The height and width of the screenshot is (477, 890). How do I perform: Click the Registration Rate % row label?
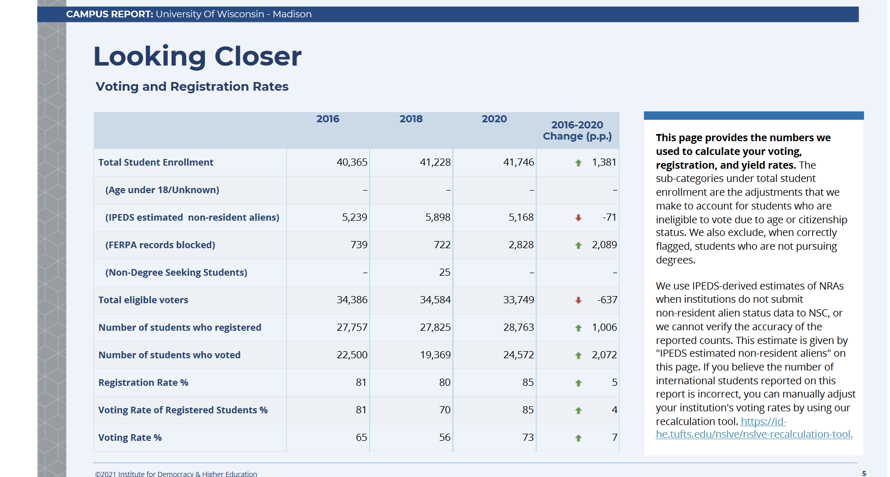(143, 382)
